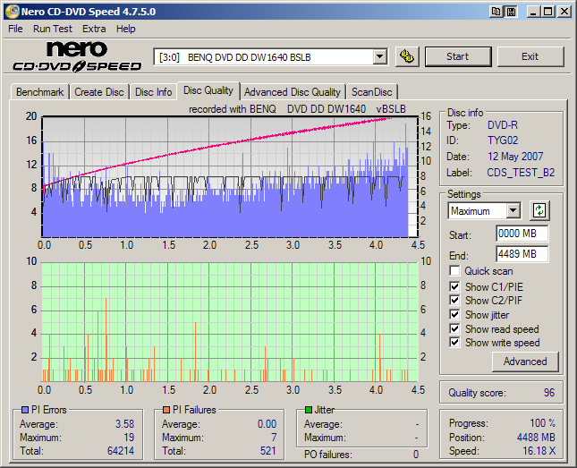
Task: Enable the Quick scan checkbox
Action: point(454,271)
